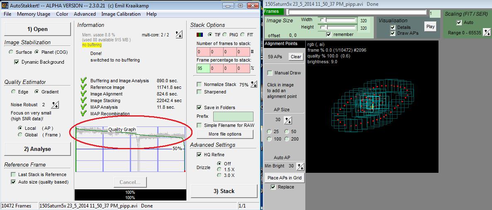Toggle HQ Refine checkbox
Image resolution: width=492 pixels, height=210 pixels.
click(x=199, y=155)
